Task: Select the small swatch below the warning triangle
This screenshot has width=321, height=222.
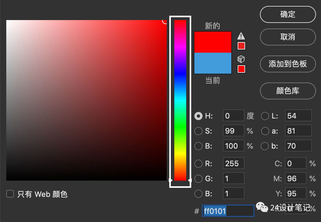Action: click(x=241, y=46)
